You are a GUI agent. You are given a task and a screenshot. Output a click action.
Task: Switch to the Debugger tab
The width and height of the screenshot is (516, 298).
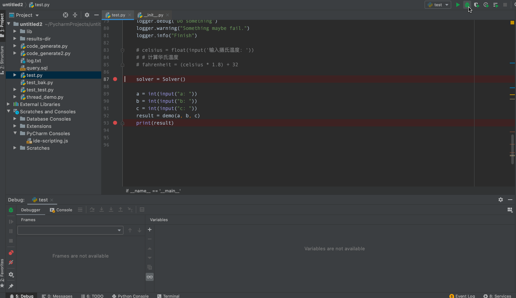(31, 210)
